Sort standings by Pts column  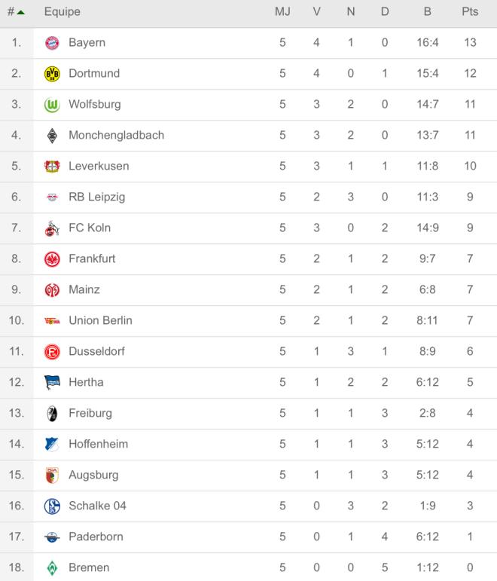pos(470,12)
